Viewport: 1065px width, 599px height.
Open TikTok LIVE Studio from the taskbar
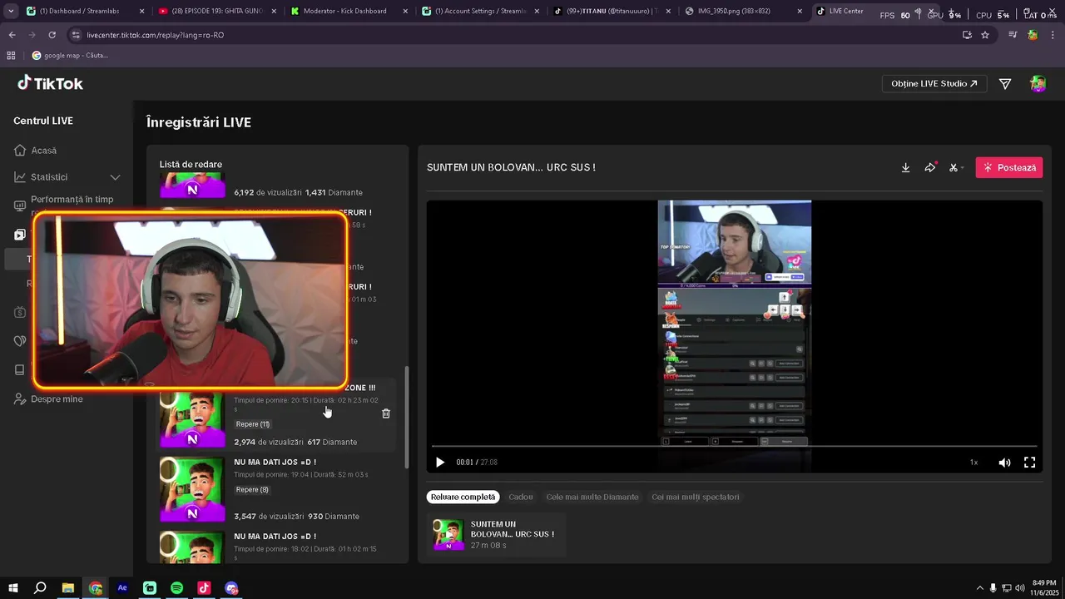204,588
